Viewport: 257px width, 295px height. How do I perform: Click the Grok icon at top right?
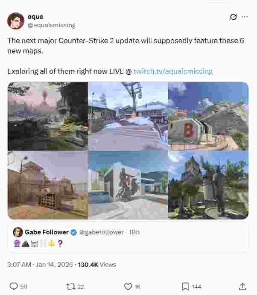point(233,17)
